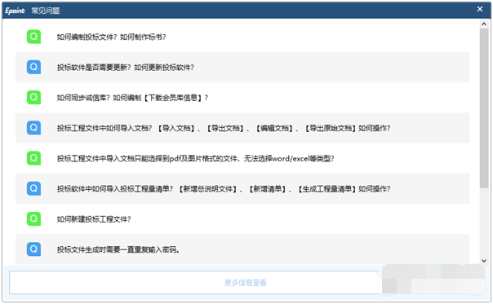This screenshot has width=493, height=304.
Task: Close the 常见问题 dialog
Action: [x=480, y=9]
